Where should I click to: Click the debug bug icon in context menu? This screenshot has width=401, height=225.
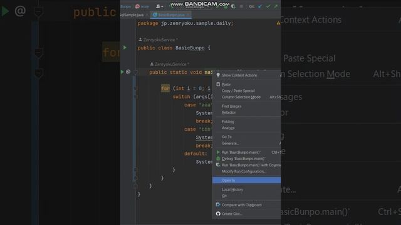218,158
